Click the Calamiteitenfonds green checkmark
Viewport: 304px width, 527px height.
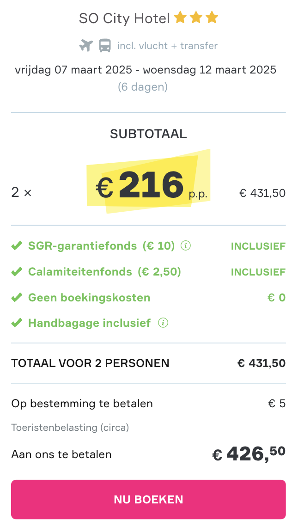(17, 271)
